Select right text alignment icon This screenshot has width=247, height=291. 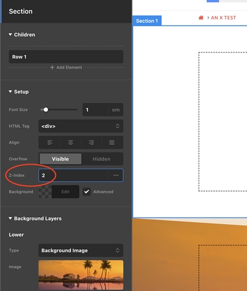point(91,143)
